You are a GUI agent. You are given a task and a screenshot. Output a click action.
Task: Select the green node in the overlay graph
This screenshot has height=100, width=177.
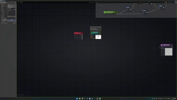(111, 12)
